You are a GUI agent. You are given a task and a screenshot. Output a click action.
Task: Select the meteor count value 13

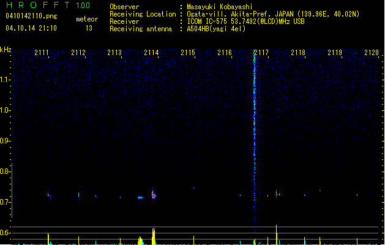89,28
